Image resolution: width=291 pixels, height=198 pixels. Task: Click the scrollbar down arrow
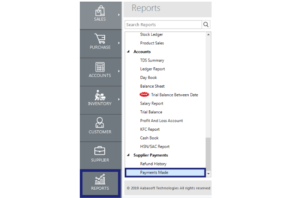pyautogui.click(x=208, y=174)
